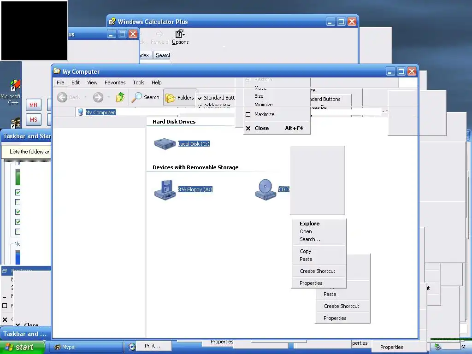The width and height of the screenshot is (472, 354).
Task: Click the Mypal taskbar button
Action: point(86,347)
